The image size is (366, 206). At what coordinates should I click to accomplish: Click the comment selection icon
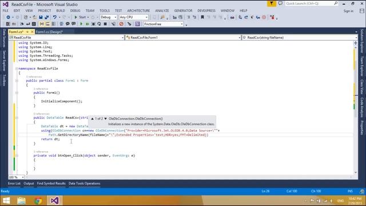[67, 24]
